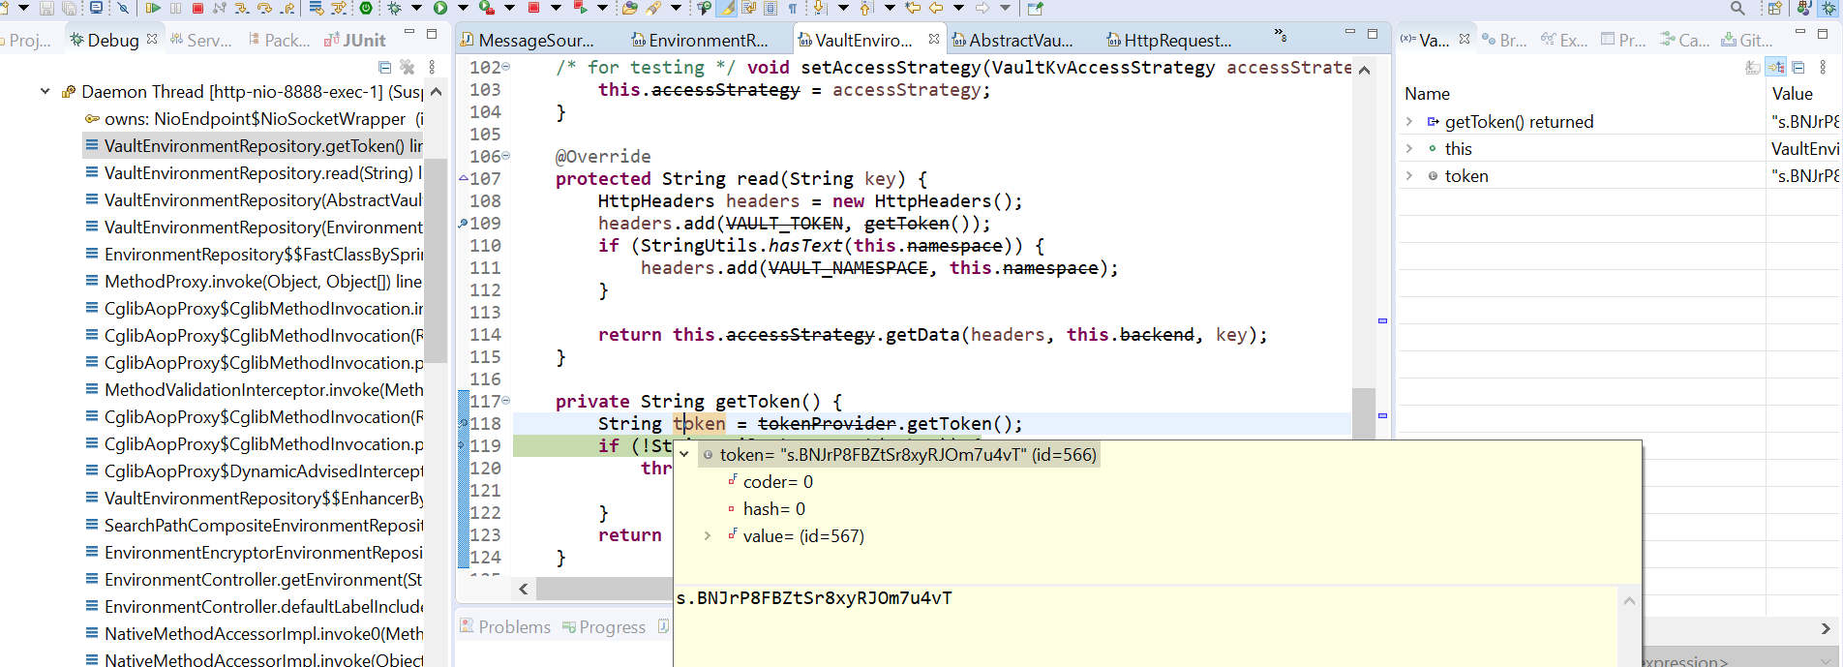This screenshot has width=1843, height=667.
Task: Expand the 'token' variable in Variables view
Action: [x=1409, y=175]
